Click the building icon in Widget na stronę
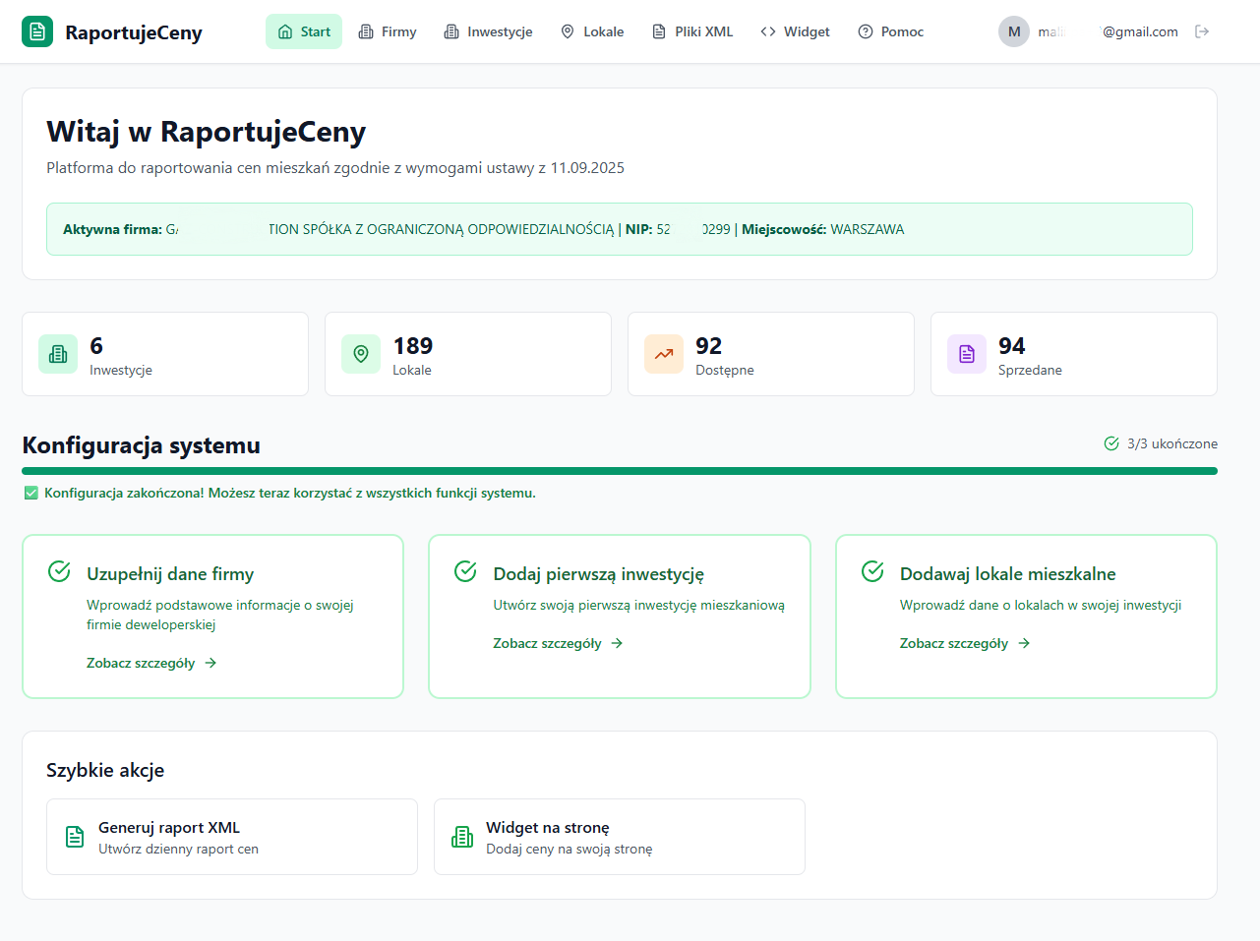The image size is (1260, 941). pos(462,837)
